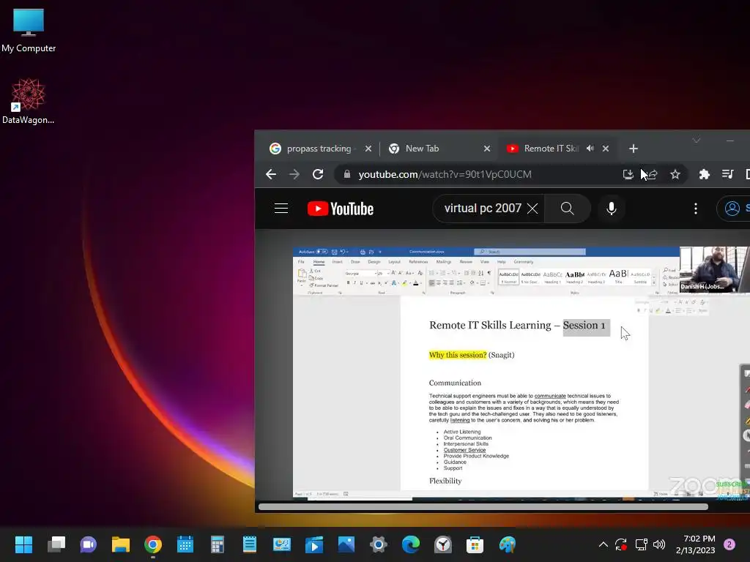Click the youtube.com address bar URL

pyautogui.click(x=445, y=174)
